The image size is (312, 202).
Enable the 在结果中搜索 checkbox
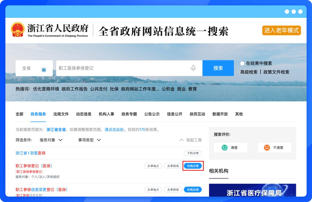coord(242,63)
